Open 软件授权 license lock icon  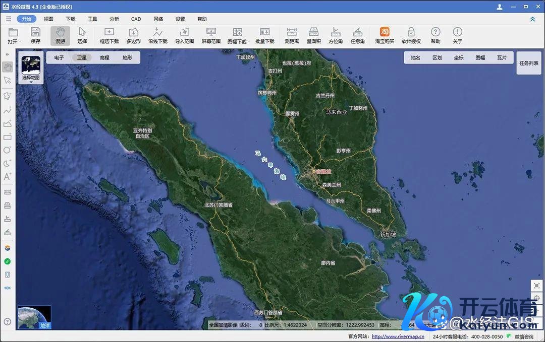click(411, 35)
